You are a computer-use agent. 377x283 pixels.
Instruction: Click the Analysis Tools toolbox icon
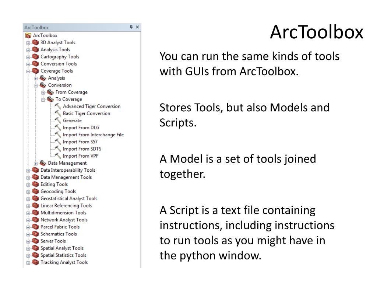tap(35, 50)
